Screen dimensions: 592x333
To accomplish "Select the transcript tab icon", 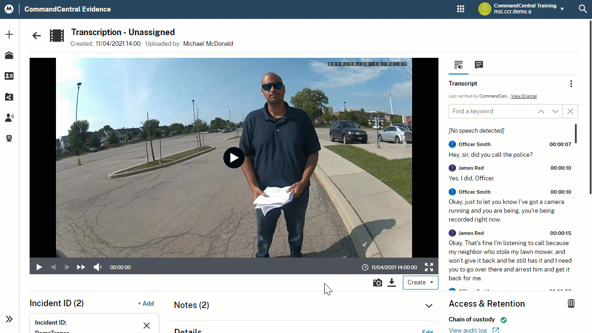I will click(458, 65).
